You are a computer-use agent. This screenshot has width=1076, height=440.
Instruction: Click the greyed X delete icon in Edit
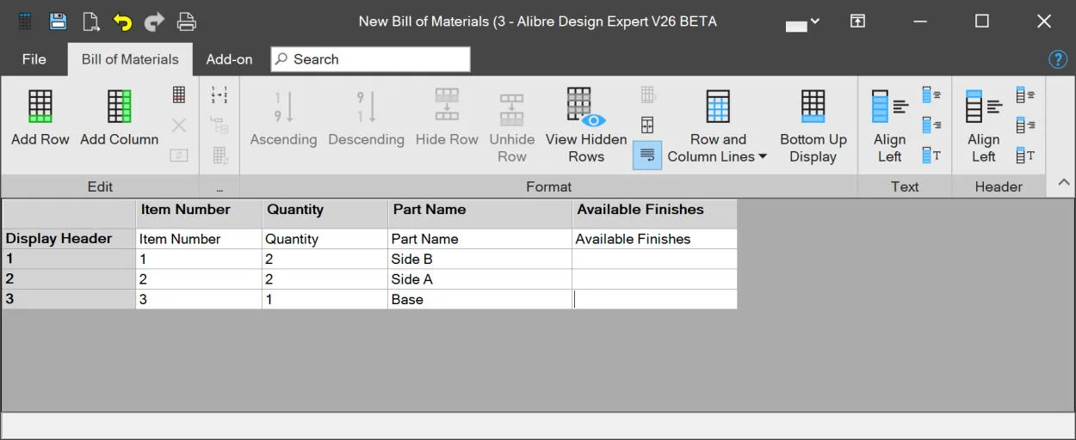pyautogui.click(x=179, y=125)
